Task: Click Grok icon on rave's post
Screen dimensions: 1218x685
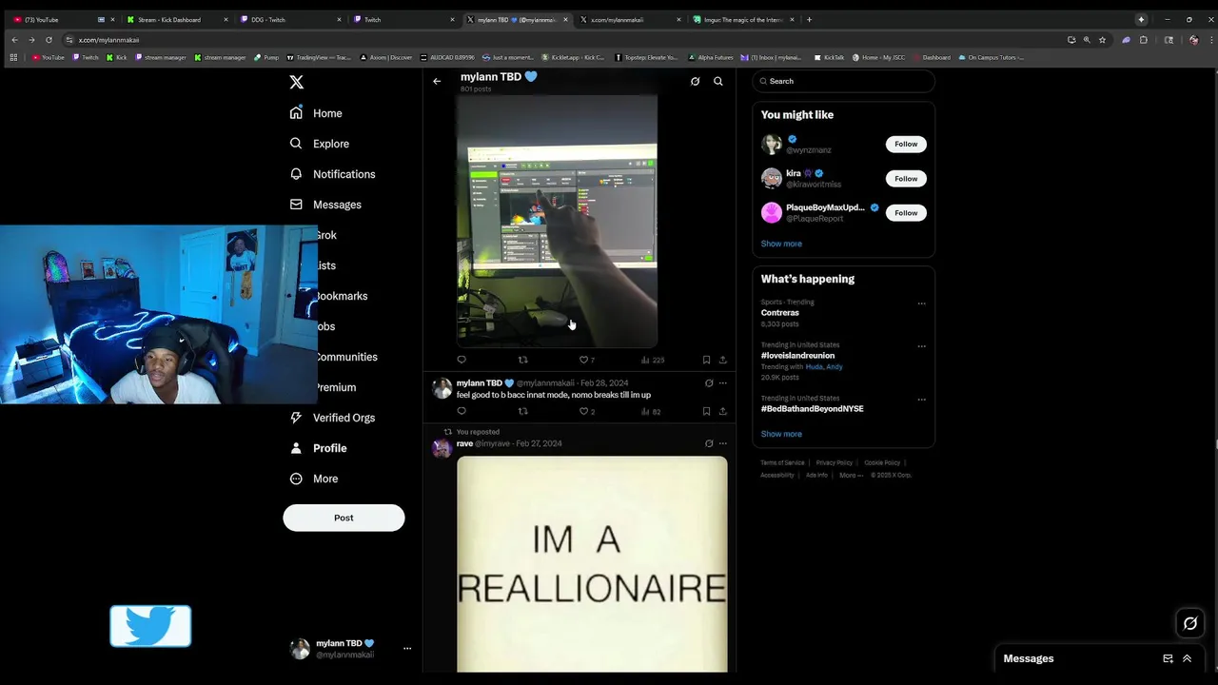Action: 709,443
